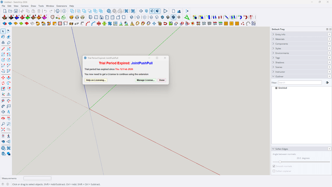Open the Help menu
The image size is (332, 187).
coord(72,6)
